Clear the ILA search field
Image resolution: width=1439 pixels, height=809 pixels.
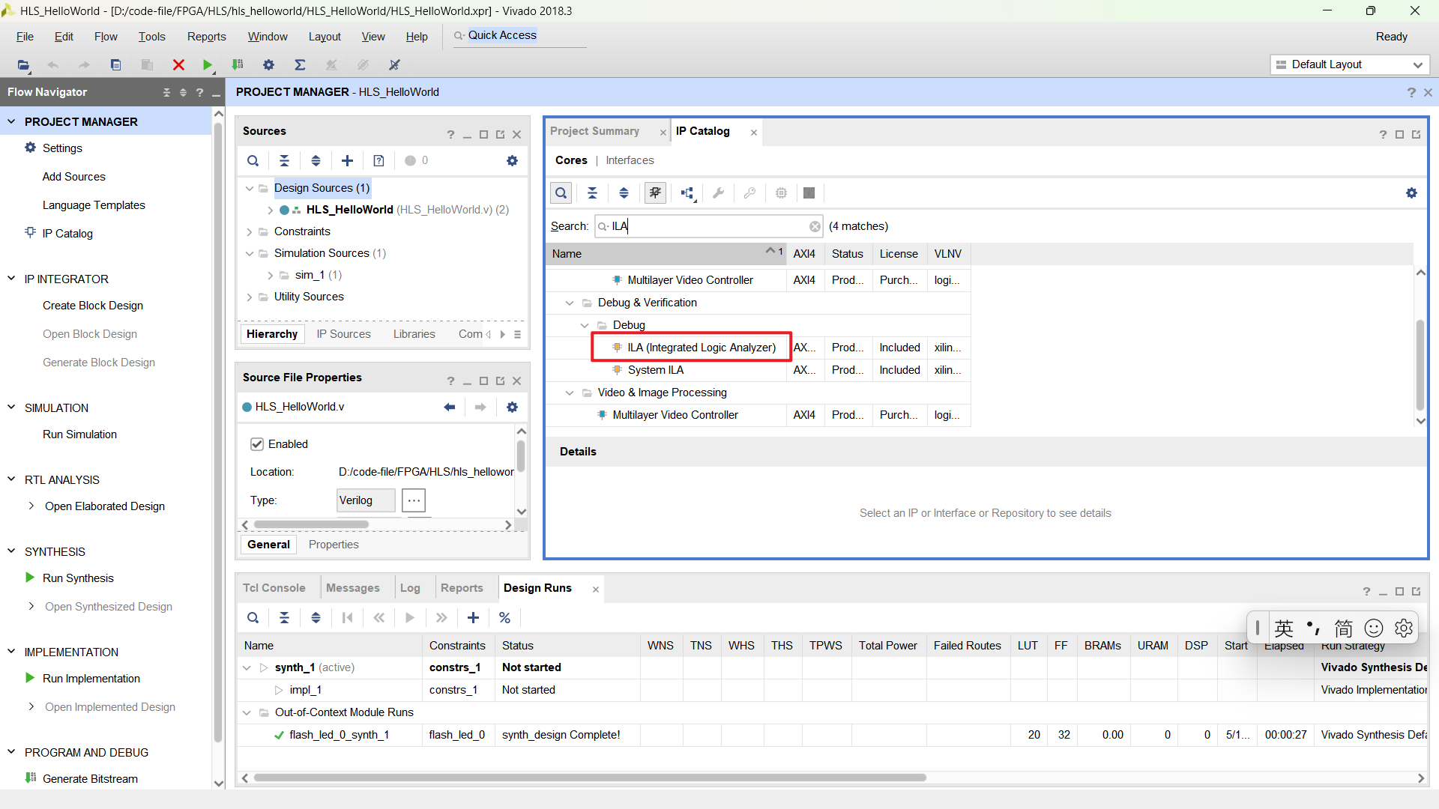click(x=814, y=226)
